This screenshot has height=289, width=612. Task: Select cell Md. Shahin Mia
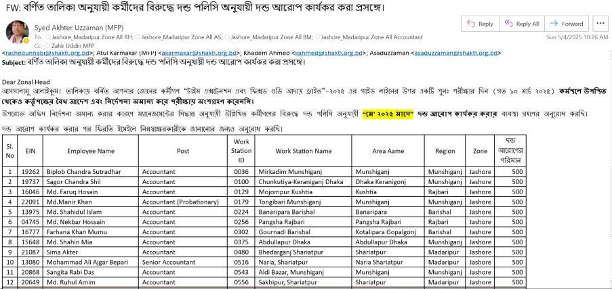click(x=91, y=242)
